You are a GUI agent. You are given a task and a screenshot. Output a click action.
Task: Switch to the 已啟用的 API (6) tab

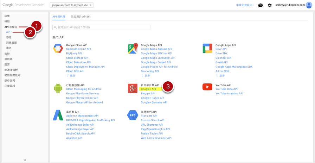click(x=81, y=17)
